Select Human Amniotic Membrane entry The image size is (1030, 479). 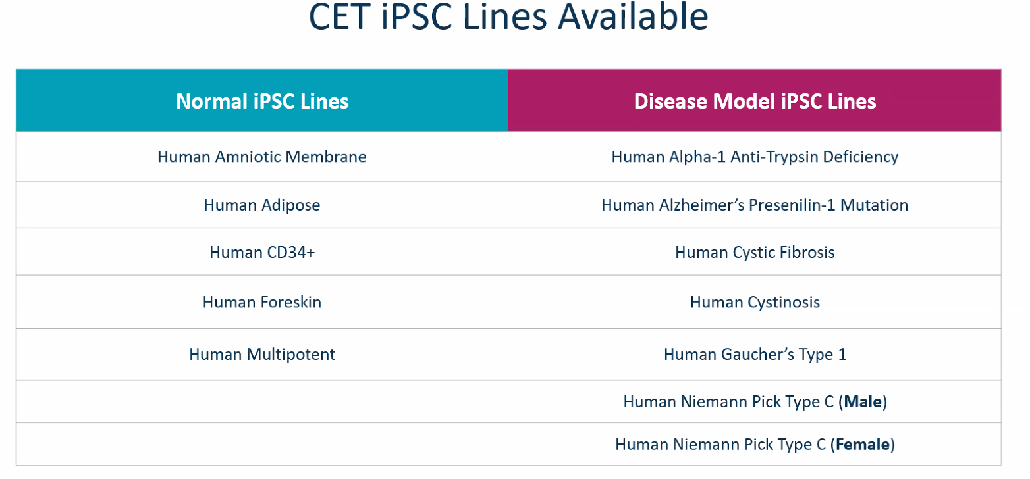(262, 157)
